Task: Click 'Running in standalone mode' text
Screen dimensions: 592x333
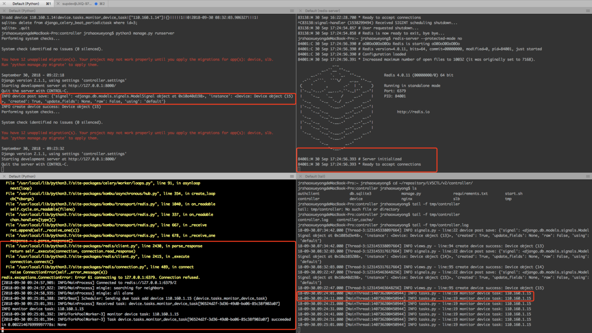Action: 412,85
